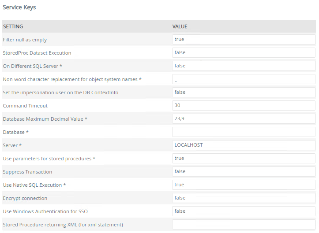Image resolution: width=319 pixels, height=233 pixels.
Task: Edit the Use Windows Authentication for SSO field
Action: click(244, 211)
